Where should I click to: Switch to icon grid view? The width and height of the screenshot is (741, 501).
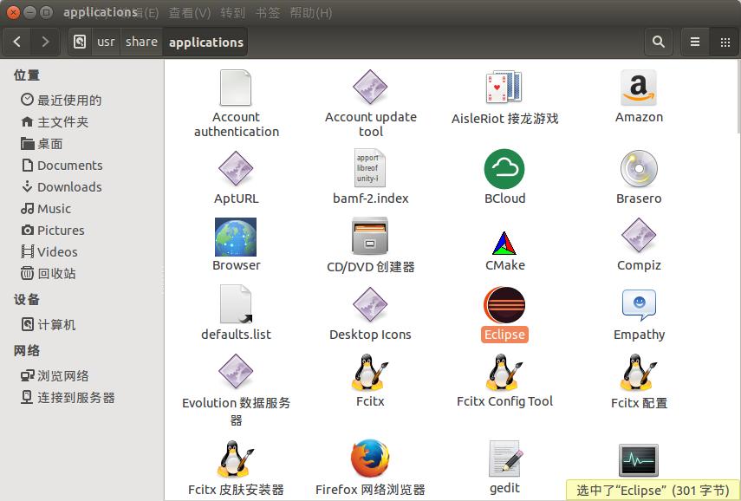[725, 42]
